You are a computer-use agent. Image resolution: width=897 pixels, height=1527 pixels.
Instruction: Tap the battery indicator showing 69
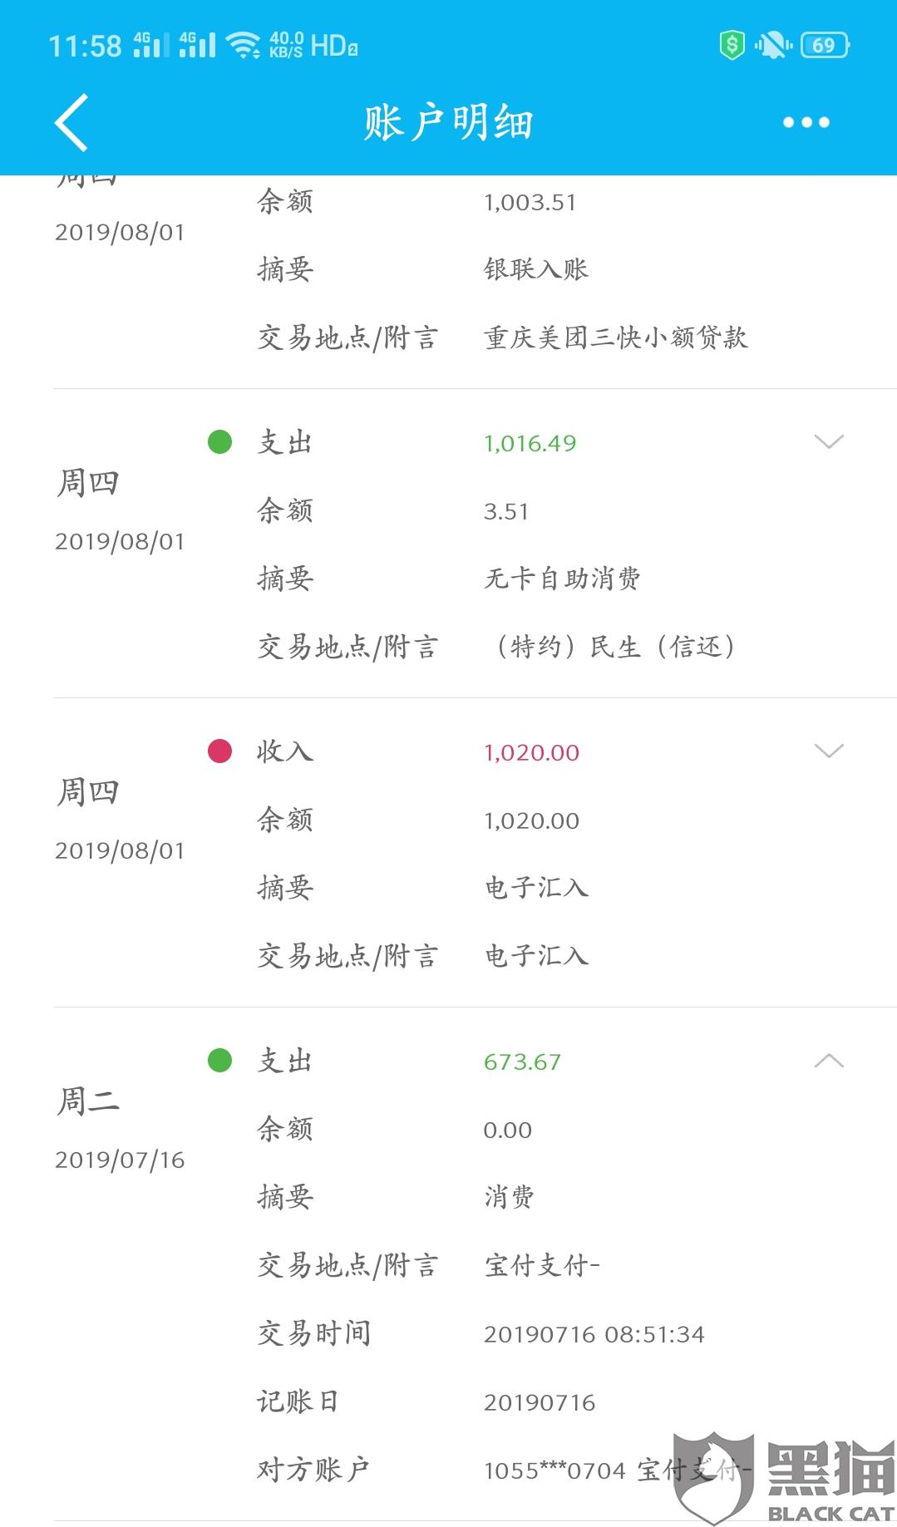825,45
